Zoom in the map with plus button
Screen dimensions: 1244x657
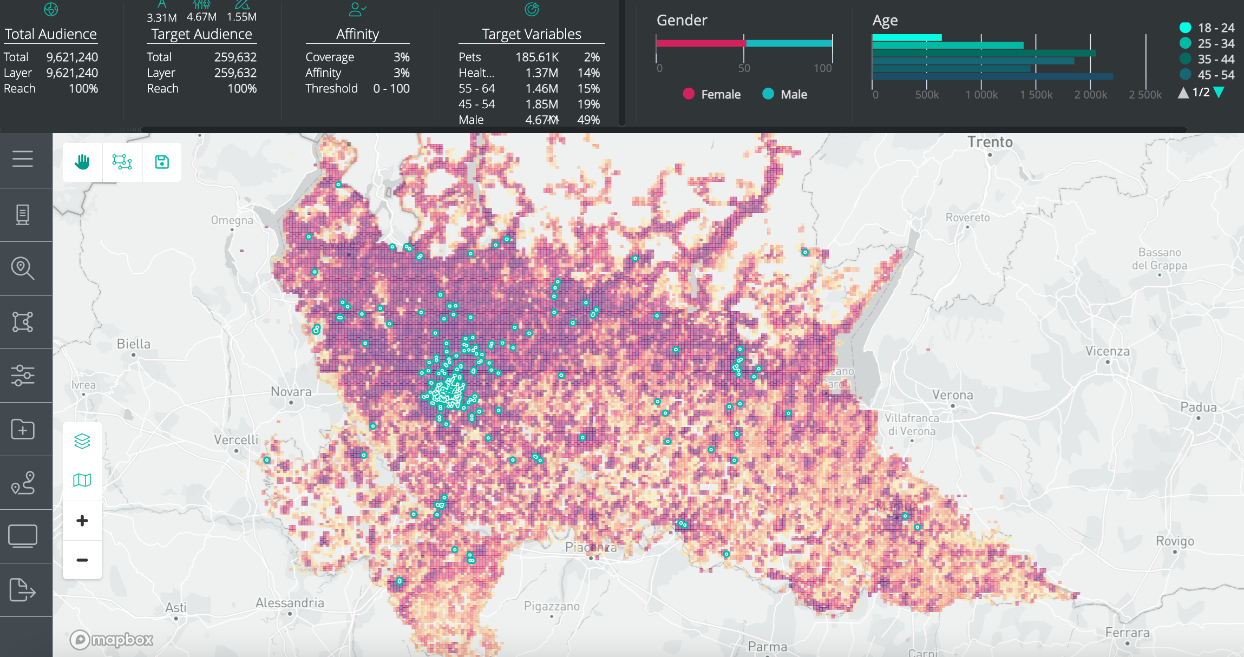tap(82, 521)
